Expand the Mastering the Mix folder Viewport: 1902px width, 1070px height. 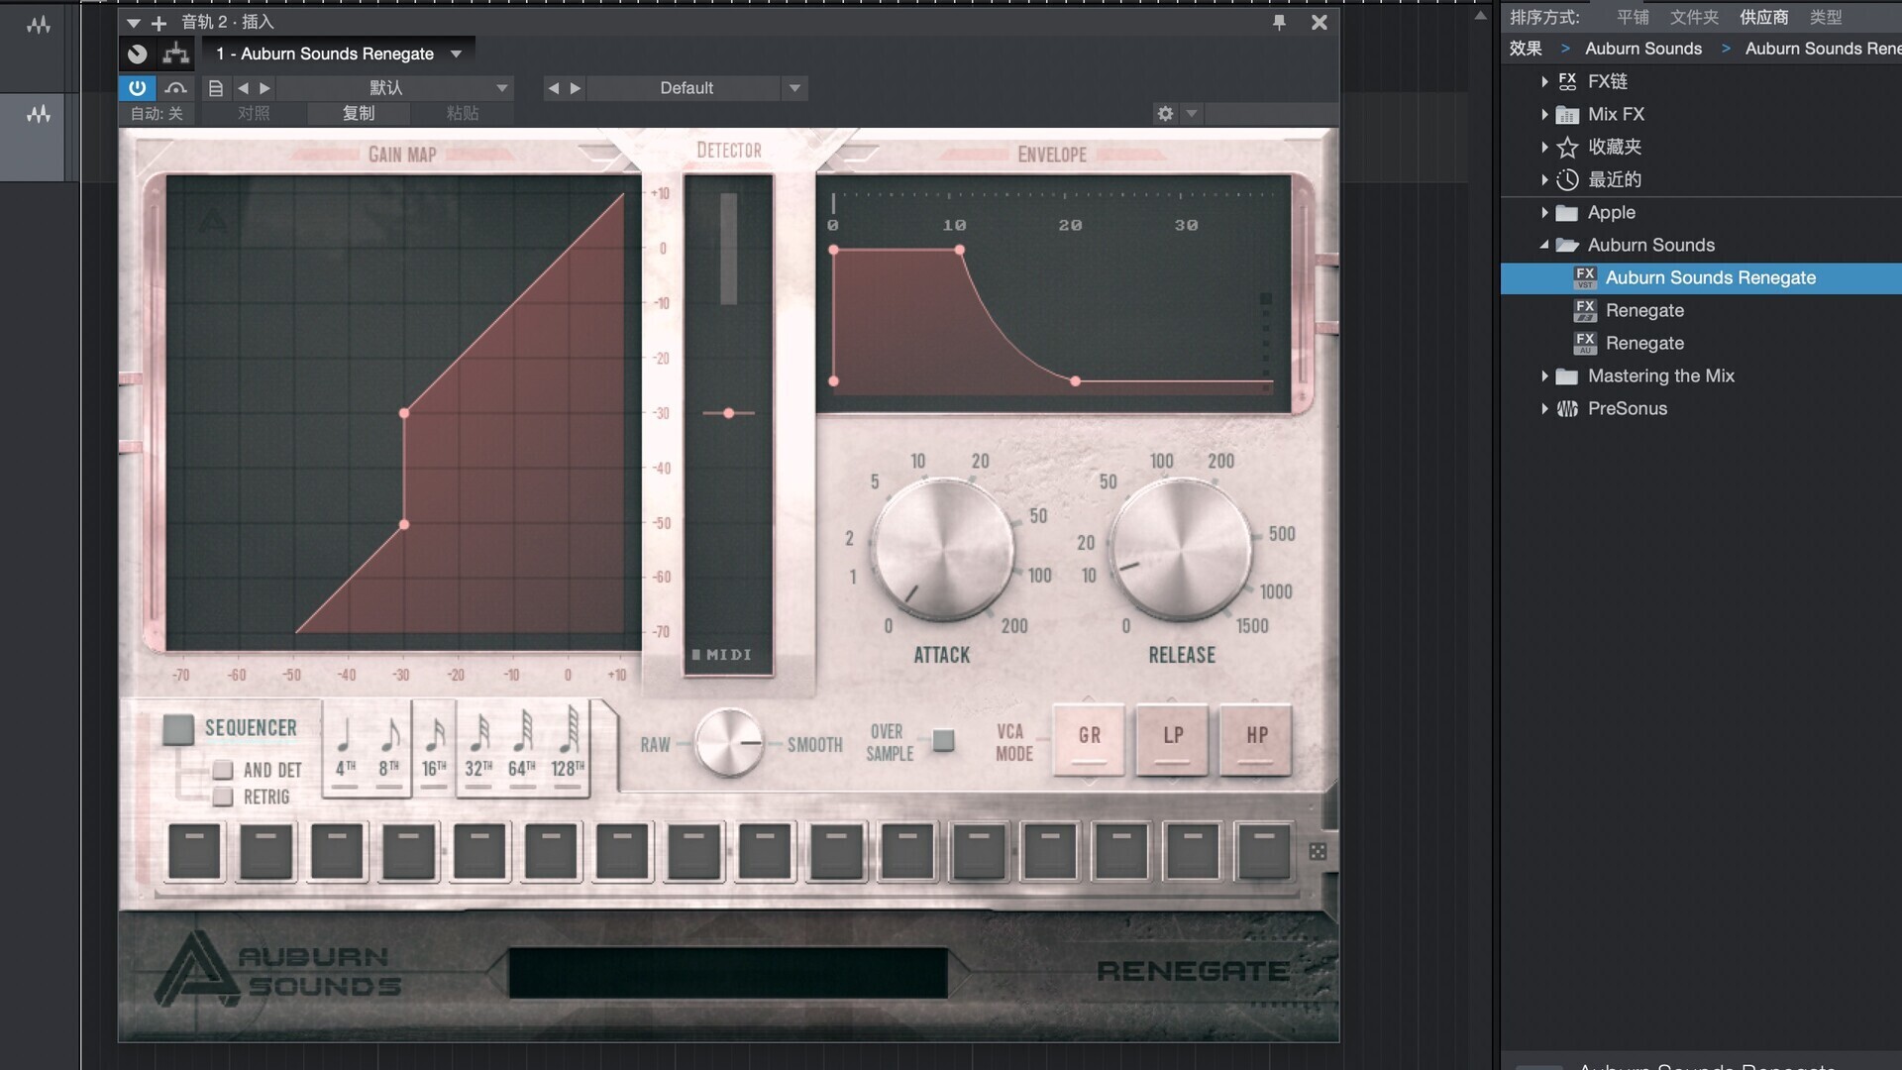(1544, 375)
